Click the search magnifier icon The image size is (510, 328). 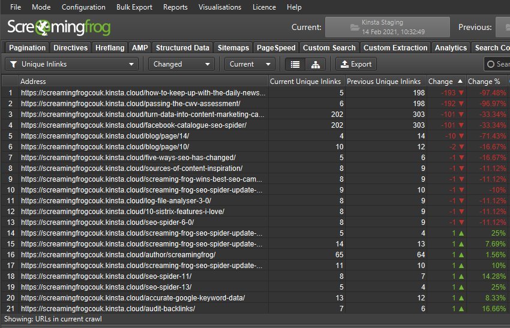point(491,64)
